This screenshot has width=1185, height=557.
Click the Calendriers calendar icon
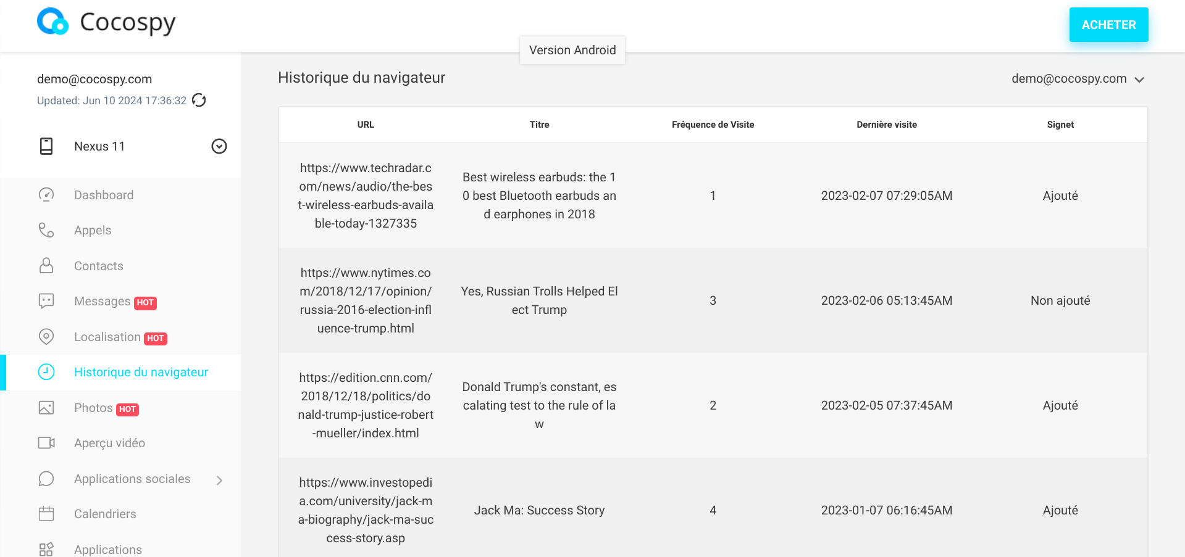(x=46, y=514)
